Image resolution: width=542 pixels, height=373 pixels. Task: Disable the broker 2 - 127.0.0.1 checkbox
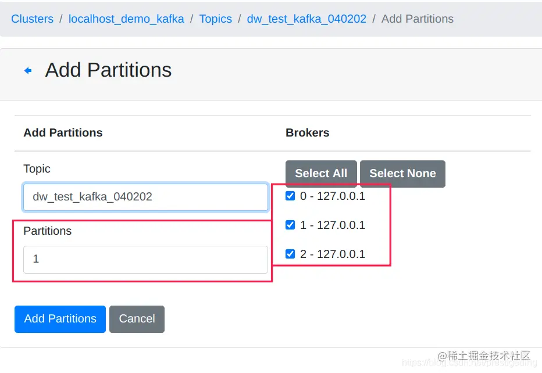point(291,254)
